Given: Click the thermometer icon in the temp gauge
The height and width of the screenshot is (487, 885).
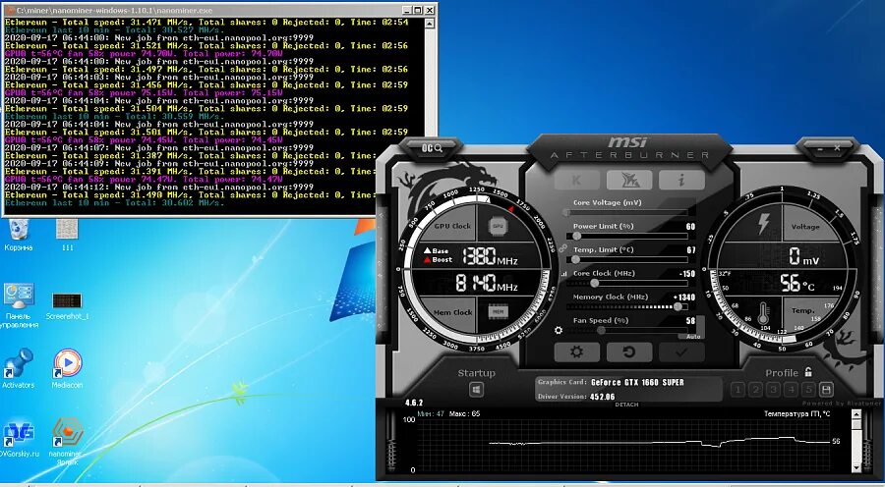Looking at the screenshot, I should tap(764, 314).
